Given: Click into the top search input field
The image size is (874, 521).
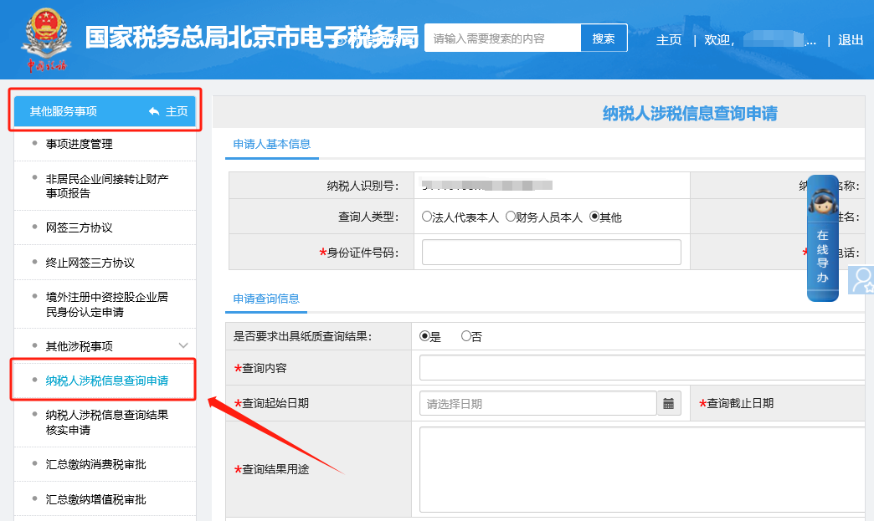Looking at the screenshot, I should pos(503,38).
